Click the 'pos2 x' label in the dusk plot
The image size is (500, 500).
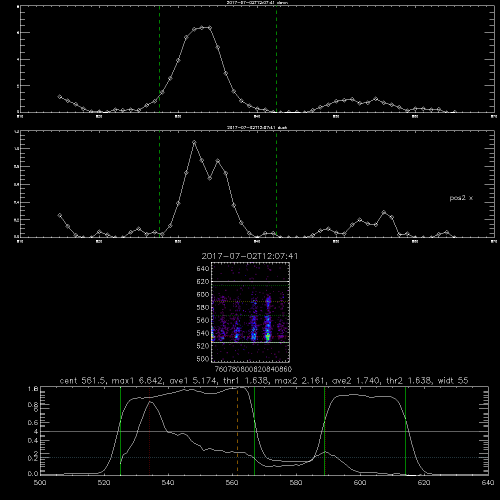[461, 198]
